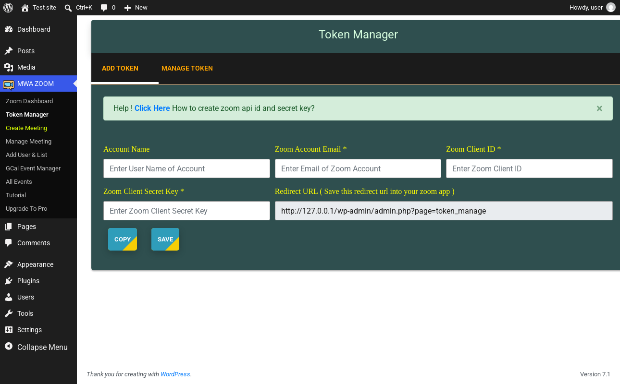Click the Collapse Menu arrow icon
Viewport: 620px width, 384px height.
pos(9,346)
